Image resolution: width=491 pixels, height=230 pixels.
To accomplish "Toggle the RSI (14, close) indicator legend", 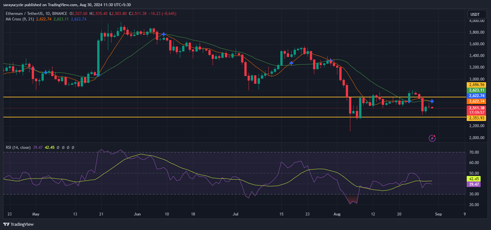I will pos(19,147).
